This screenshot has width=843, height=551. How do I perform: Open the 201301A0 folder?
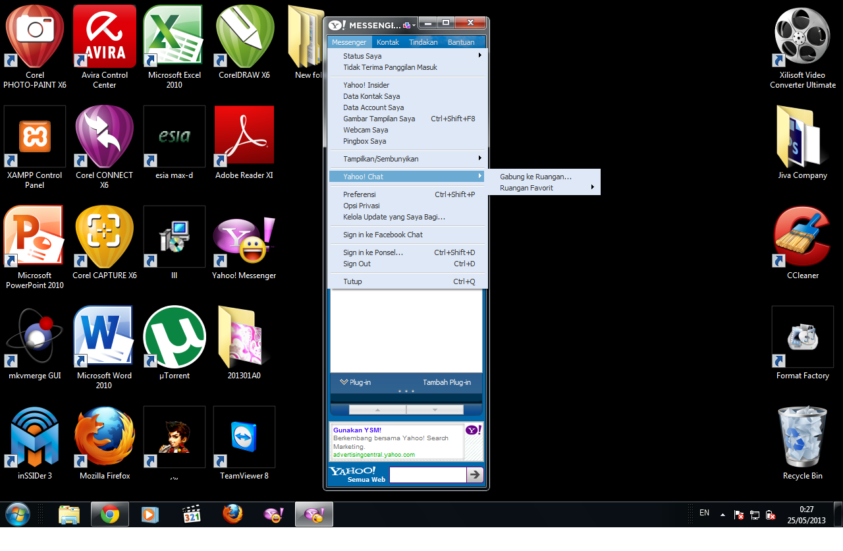244,343
